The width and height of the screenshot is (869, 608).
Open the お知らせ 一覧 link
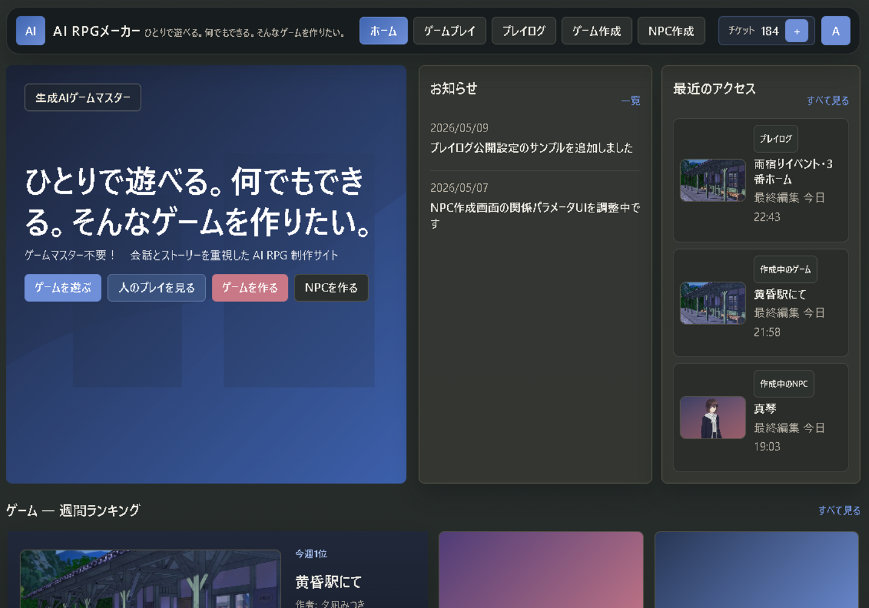[631, 101]
